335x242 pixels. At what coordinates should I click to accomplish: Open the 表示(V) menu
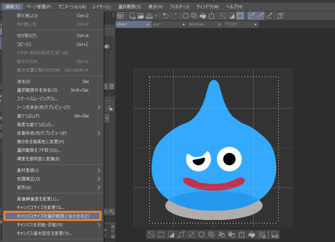(x=155, y=6)
